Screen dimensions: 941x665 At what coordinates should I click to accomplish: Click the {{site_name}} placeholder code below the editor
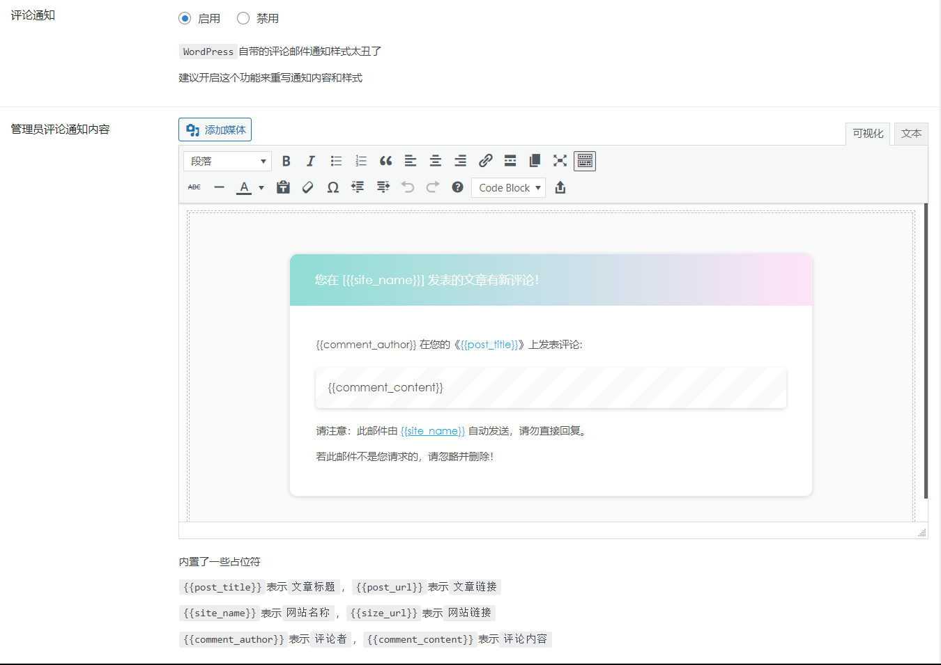pyautogui.click(x=220, y=613)
